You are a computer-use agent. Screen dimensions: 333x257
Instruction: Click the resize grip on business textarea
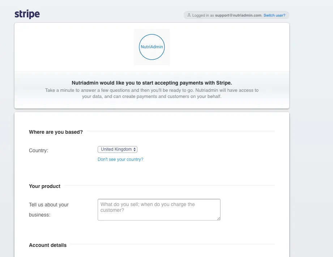click(218, 218)
